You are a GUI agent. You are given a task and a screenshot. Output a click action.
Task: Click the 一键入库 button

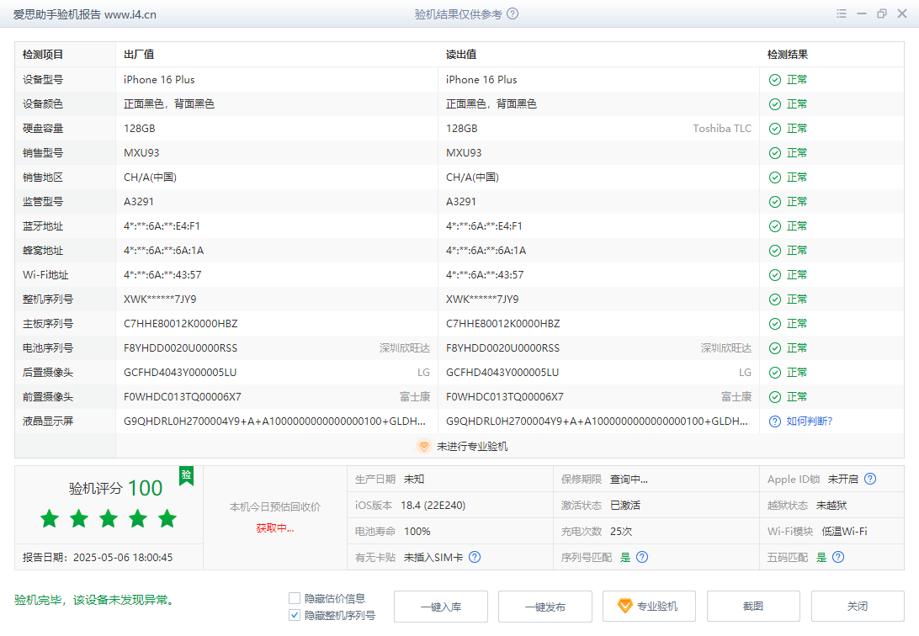point(441,607)
